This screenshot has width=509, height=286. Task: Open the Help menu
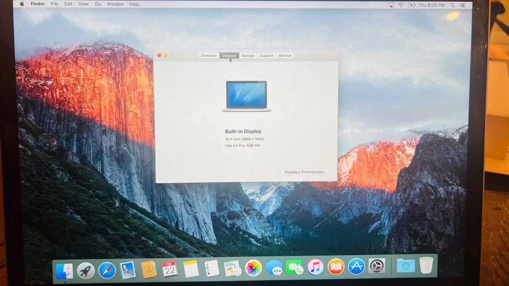pyautogui.click(x=134, y=4)
